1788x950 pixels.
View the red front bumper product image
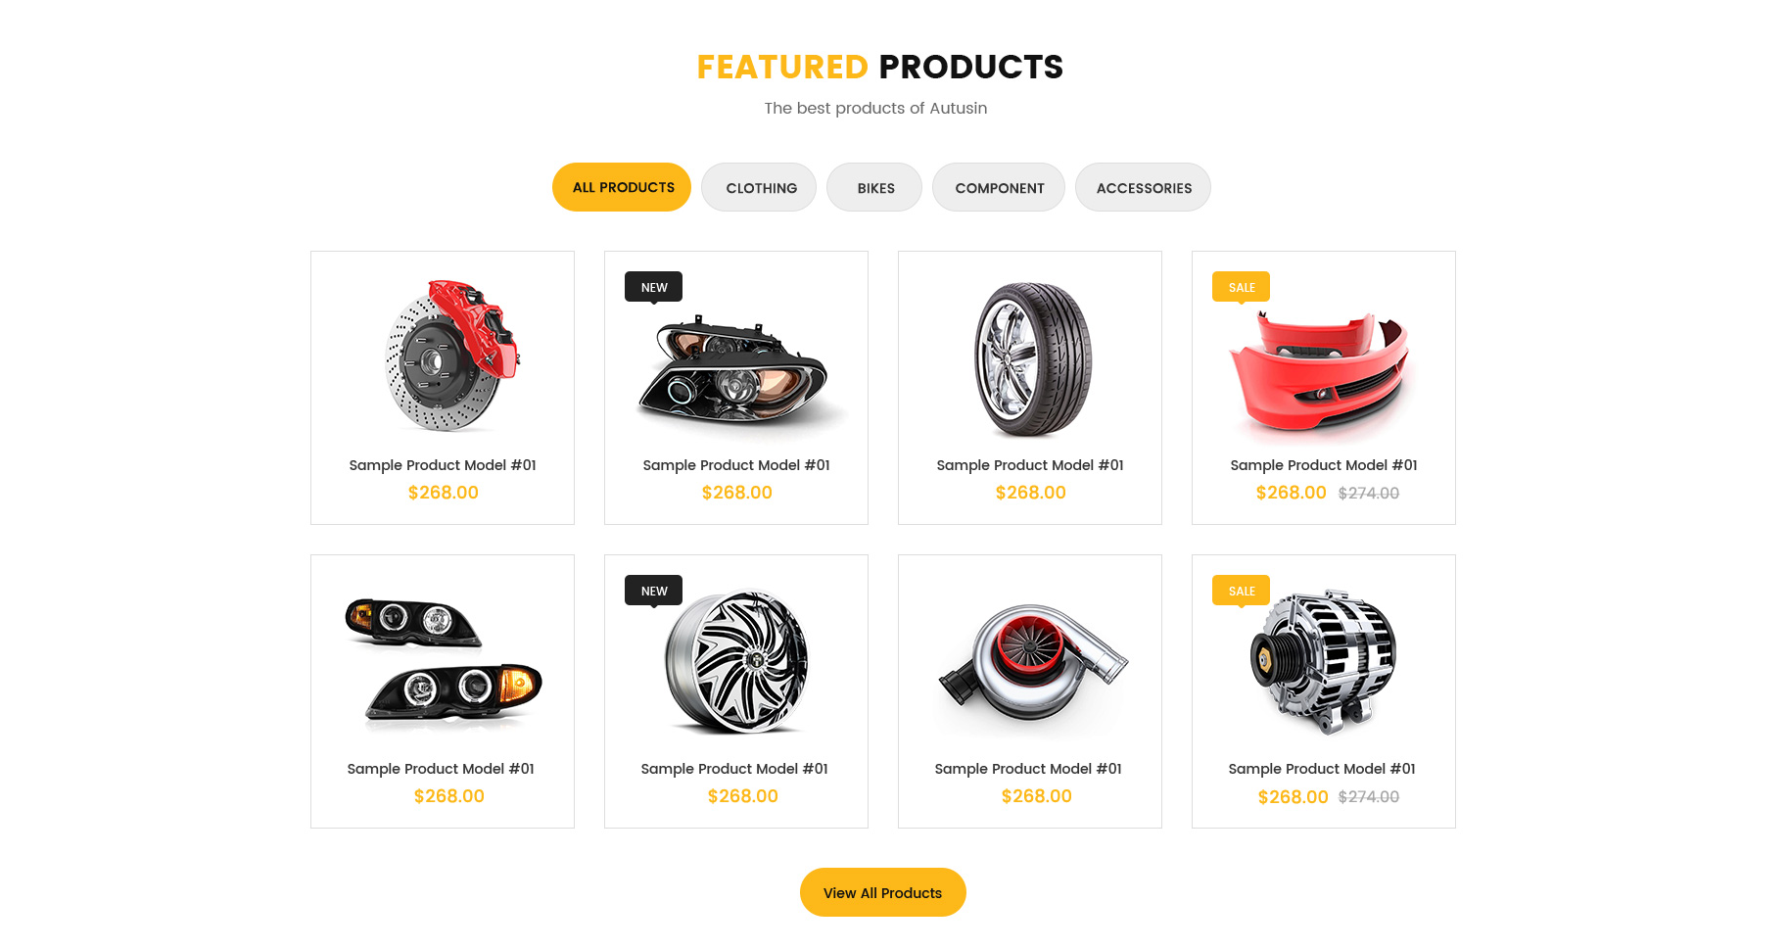(1322, 374)
